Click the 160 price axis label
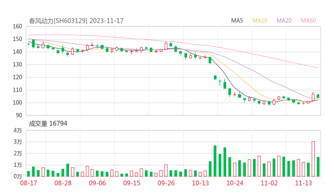 pos(18,26)
